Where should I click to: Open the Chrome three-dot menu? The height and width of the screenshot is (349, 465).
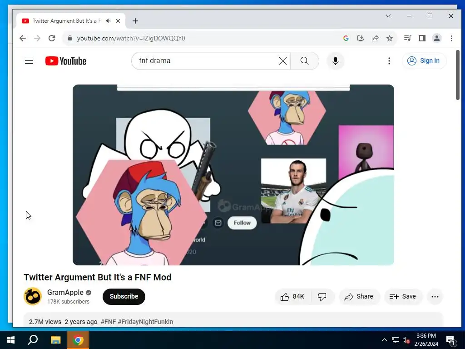point(451,38)
